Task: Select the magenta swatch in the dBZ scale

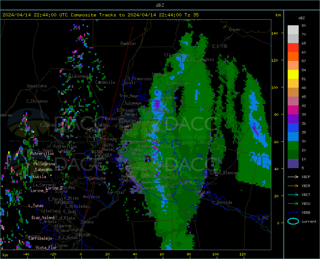Action: tap(293, 110)
